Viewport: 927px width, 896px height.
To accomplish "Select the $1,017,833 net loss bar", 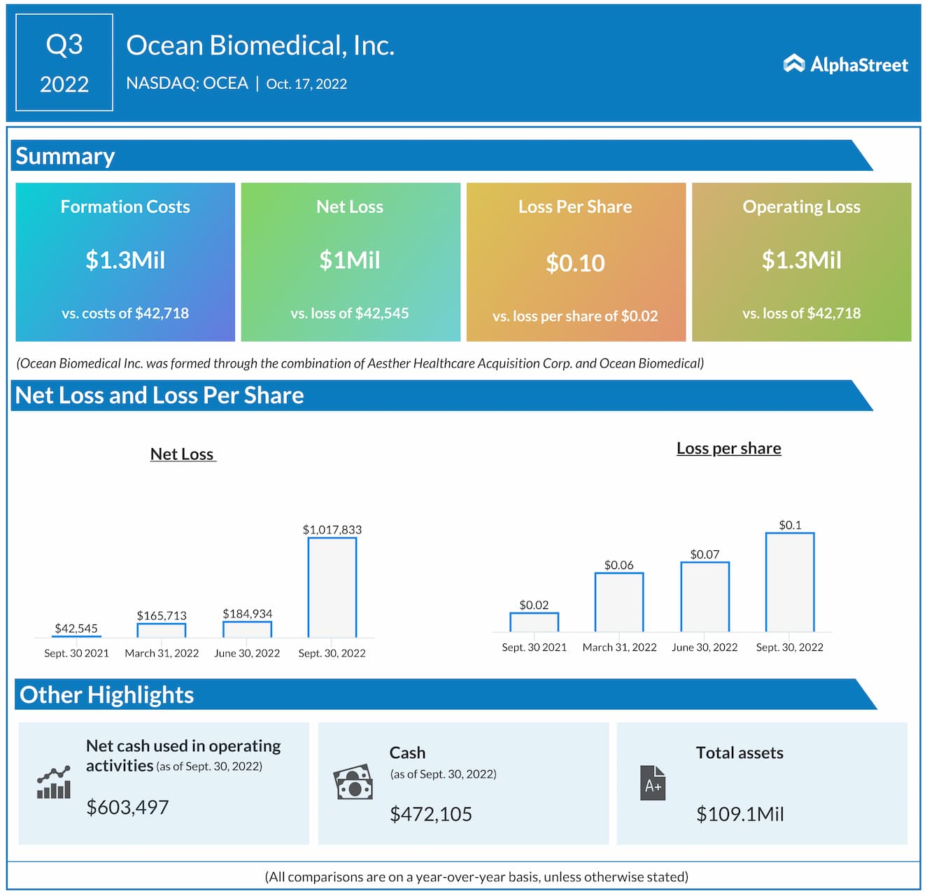I will [x=332, y=587].
